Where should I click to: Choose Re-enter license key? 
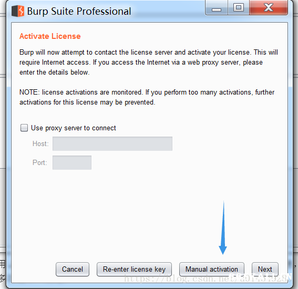point(134,269)
